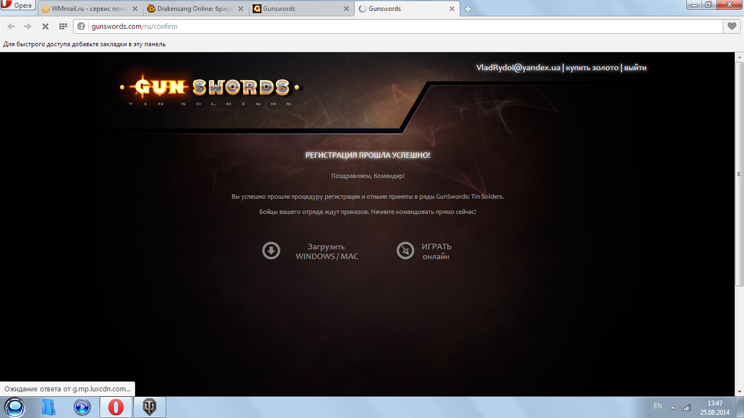Close the first Gunswords tab

[x=346, y=9]
